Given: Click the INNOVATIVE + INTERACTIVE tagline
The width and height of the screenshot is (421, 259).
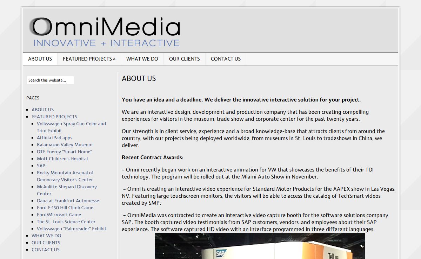Looking at the screenshot, I should (107, 43).
